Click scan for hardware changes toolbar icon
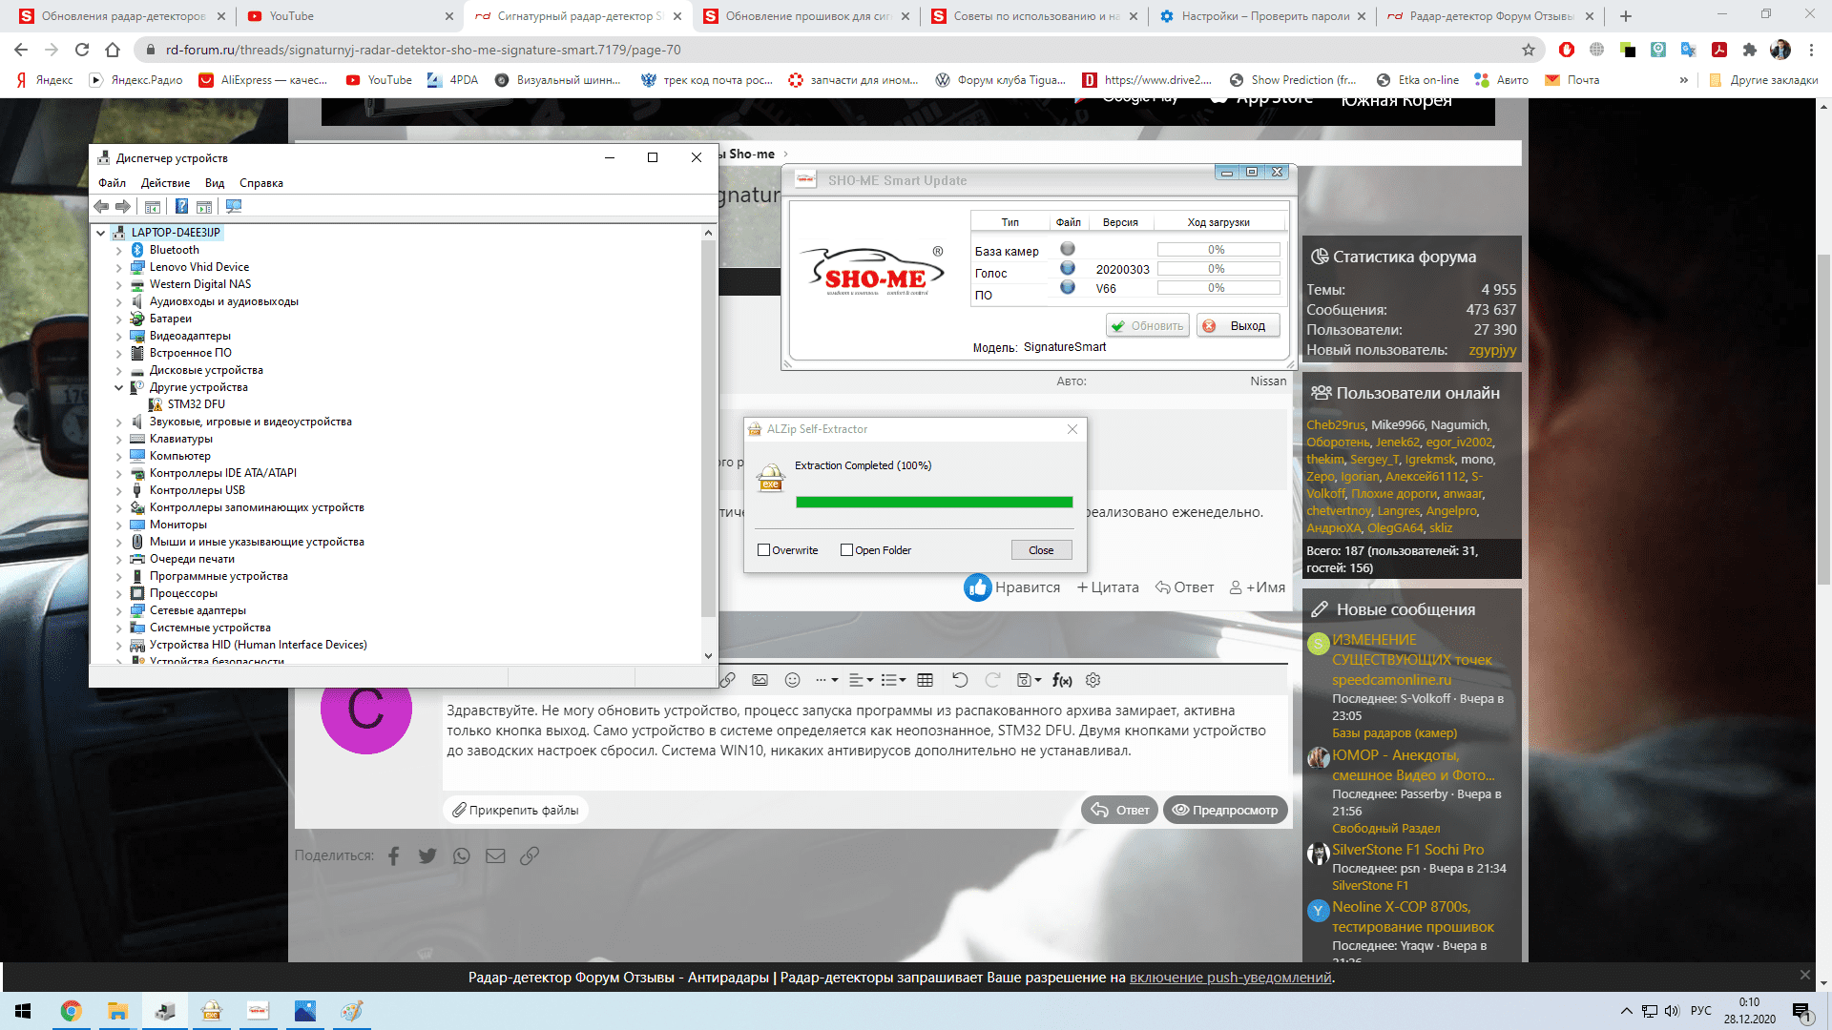Image resolution: width=1832 pixels, height=1030 pixels. 234,206
